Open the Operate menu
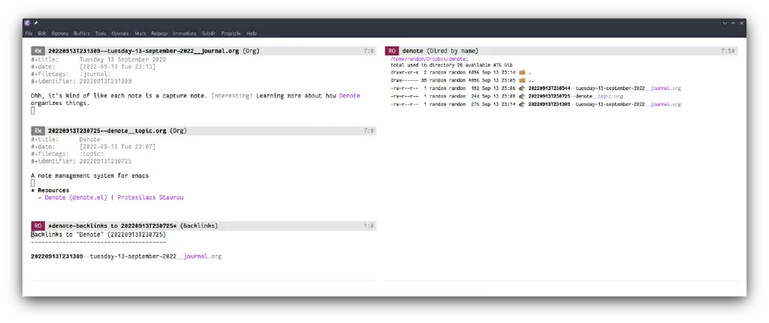 pyautogui.click(x=120, y=33)
